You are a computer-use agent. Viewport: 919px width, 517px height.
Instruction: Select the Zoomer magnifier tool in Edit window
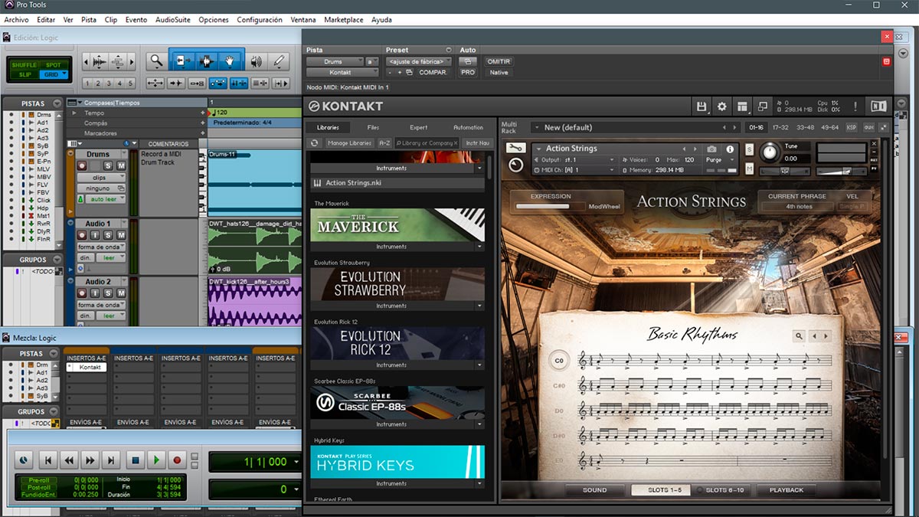(156, 61)
